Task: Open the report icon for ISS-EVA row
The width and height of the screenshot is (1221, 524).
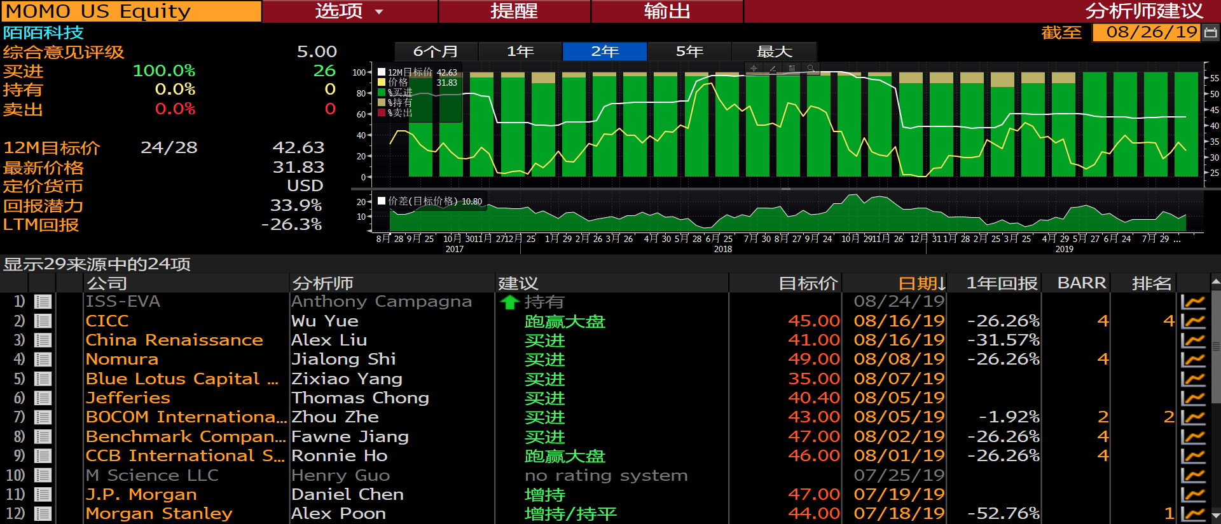Action: (x=43, y=302)
